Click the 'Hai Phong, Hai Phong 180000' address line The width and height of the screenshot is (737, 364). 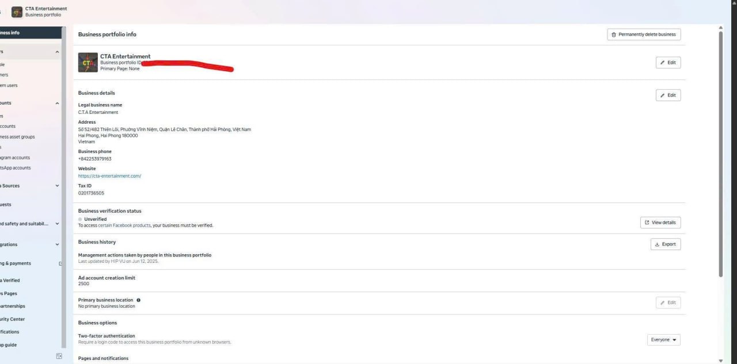(x=108, y=136)
